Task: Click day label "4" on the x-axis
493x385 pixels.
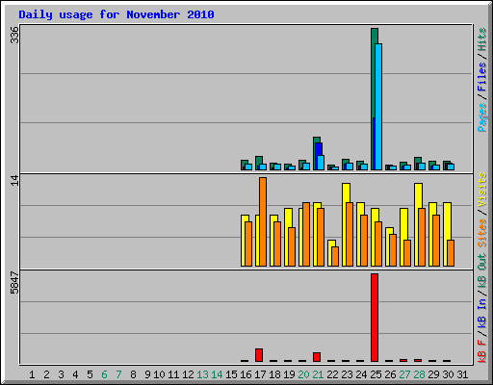Action: pos(75,374)
